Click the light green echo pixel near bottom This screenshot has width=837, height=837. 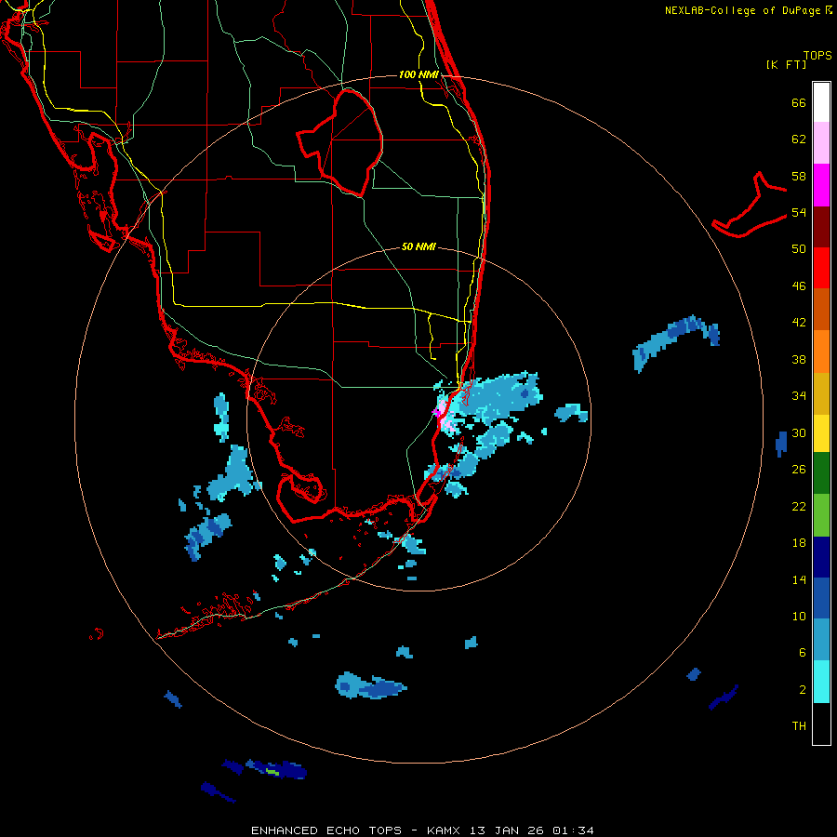pyautogui.click(x=272, y=772)
